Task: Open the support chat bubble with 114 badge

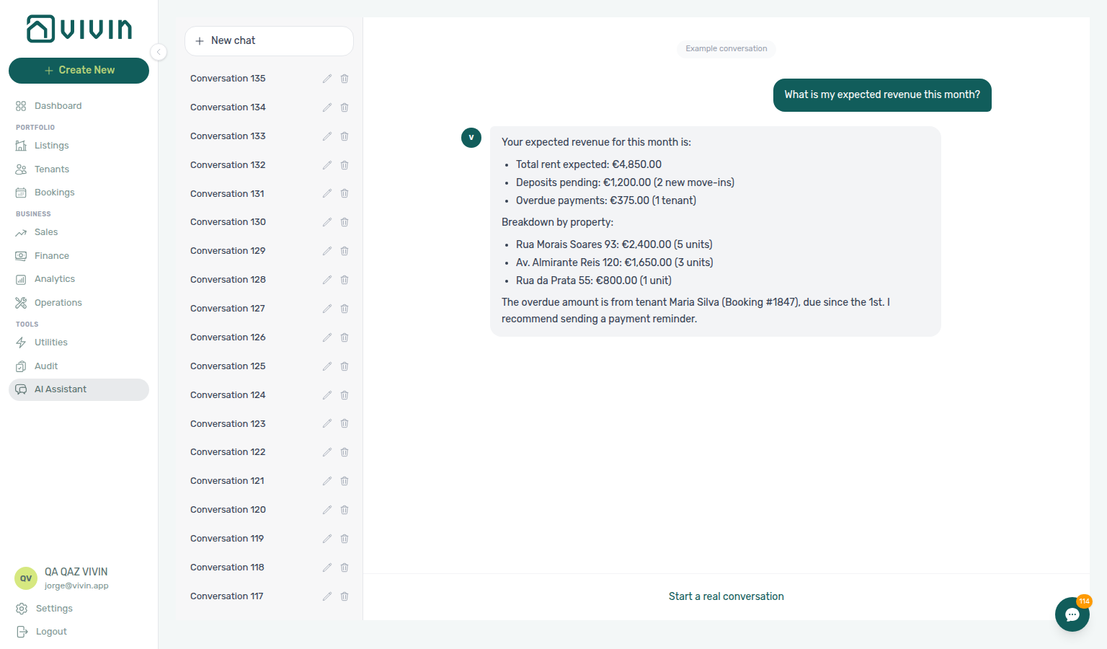Action: tap(1072, 614)
